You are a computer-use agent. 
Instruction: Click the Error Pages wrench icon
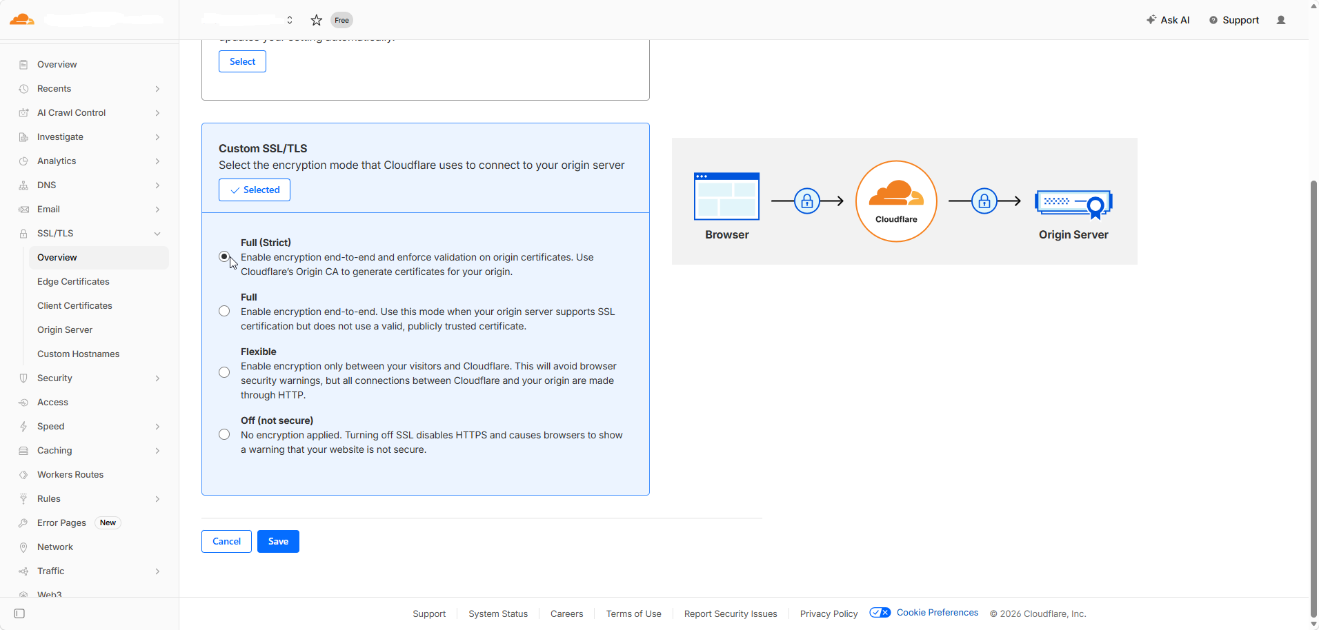point(23,523)
